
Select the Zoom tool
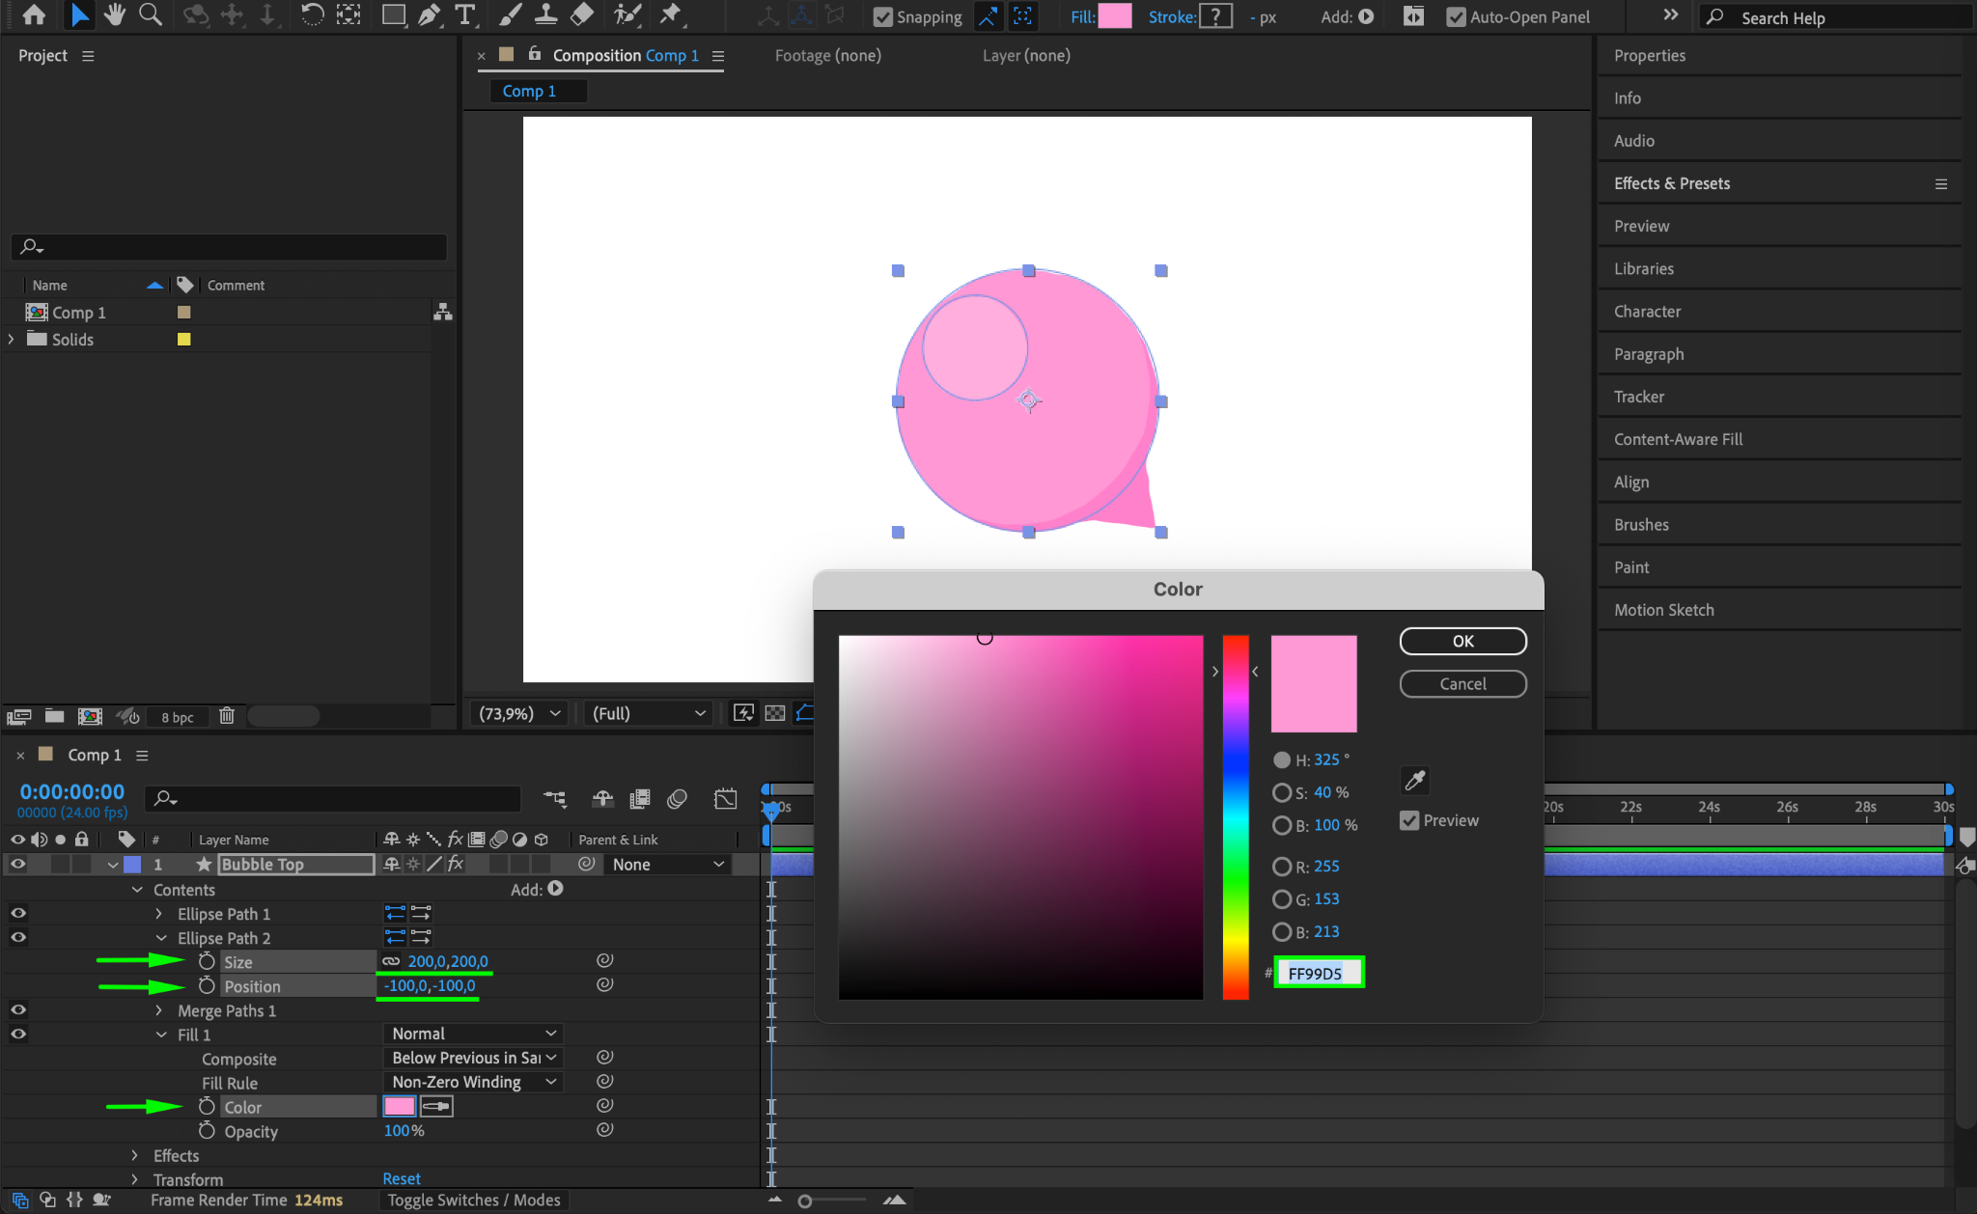click(151, 15)
